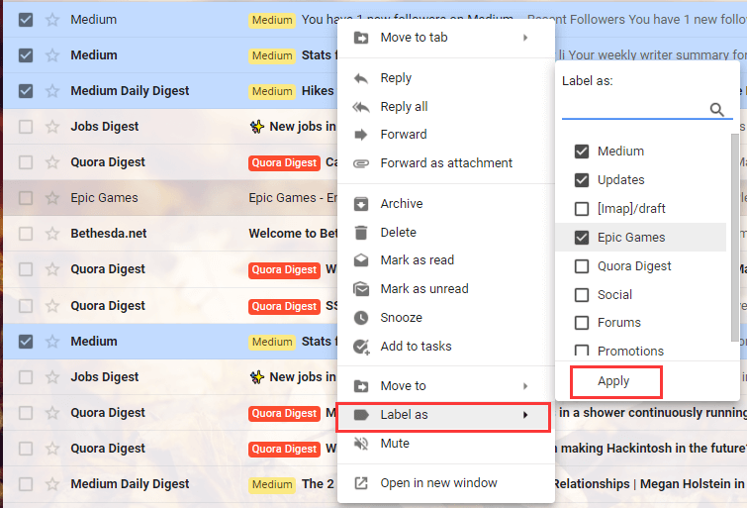This screenshot has height=508, width=747.
Task: Click the Mute crossed speaker icon
Action: click(360, 444)
